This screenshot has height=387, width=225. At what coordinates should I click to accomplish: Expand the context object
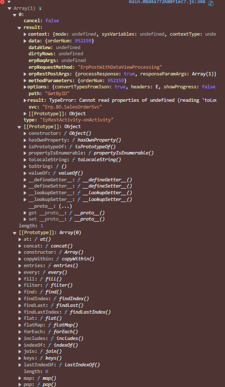pyautogui.click(x=25, y=34)
